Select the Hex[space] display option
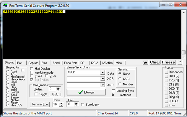Viewport: 187px width, 117px height. [x=8, y=77]
